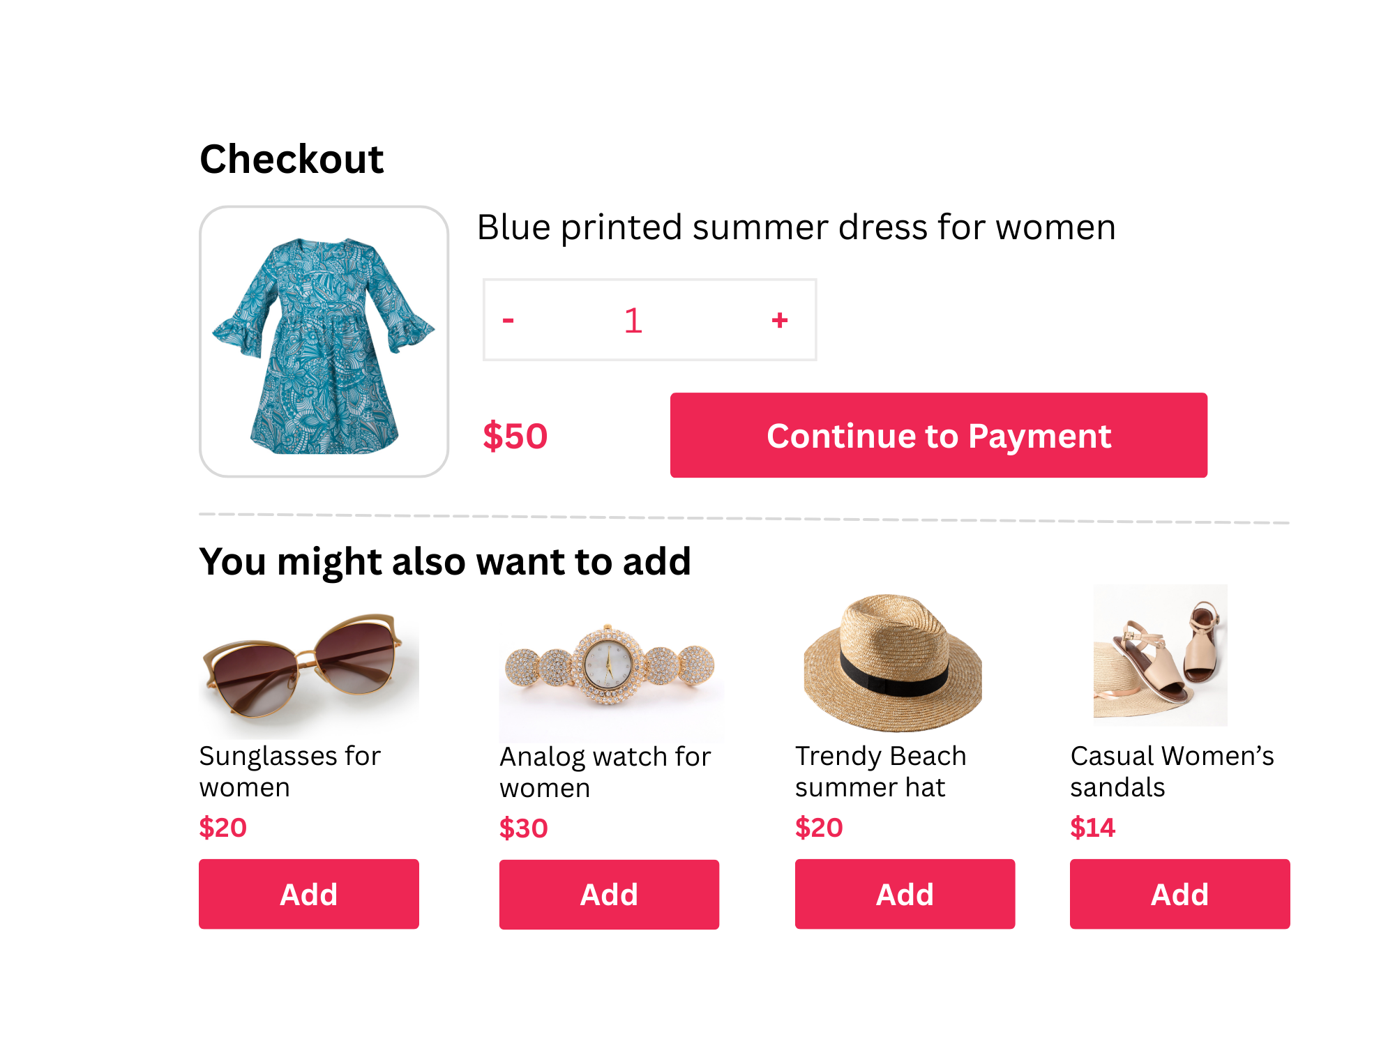This screenshot has width=1395, height=1046.
Task: Click the $14 sandals price
Action: (x=1092, y=828)
